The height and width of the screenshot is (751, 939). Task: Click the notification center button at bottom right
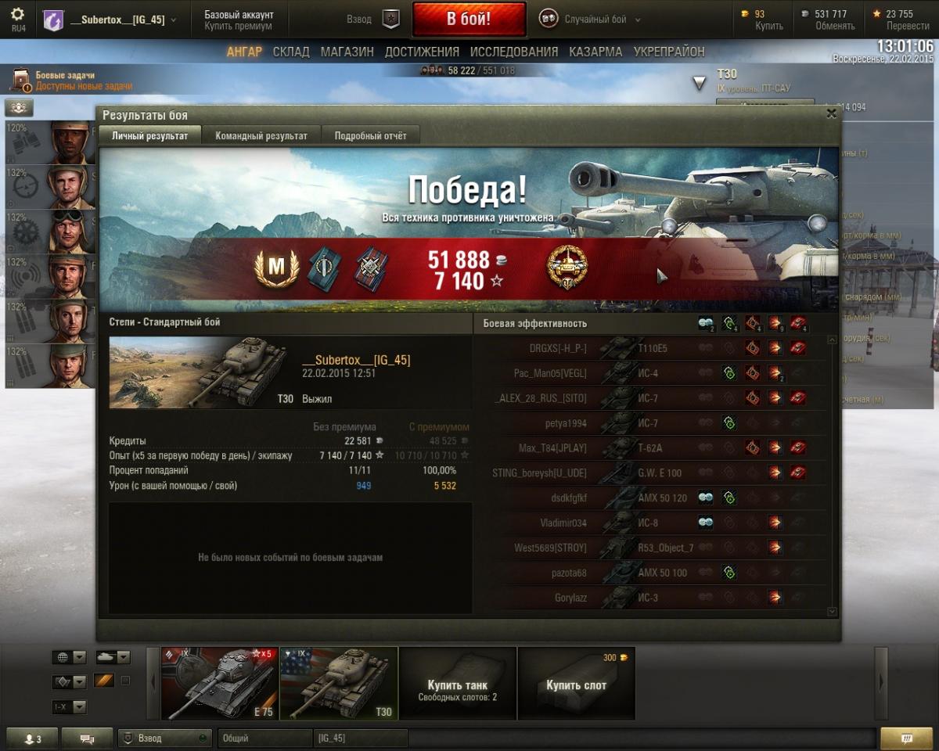point(906,738)
